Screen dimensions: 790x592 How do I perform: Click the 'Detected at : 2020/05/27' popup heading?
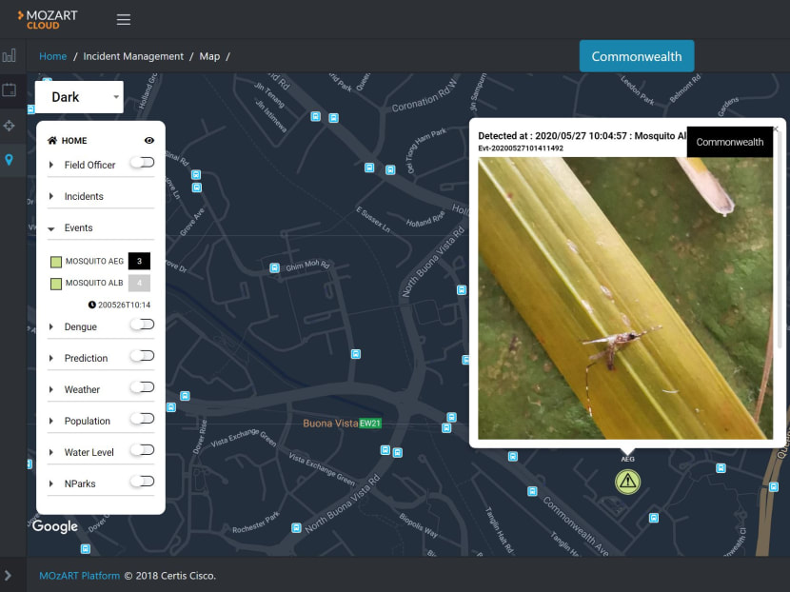tap(582, 135)
